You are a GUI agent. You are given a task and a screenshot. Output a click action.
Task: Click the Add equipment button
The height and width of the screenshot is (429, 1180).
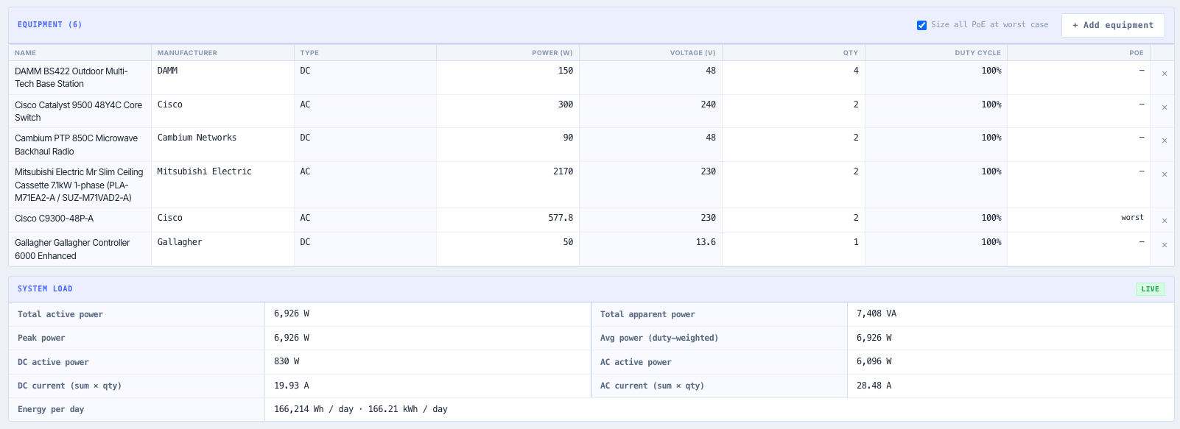pos(1112,25)
